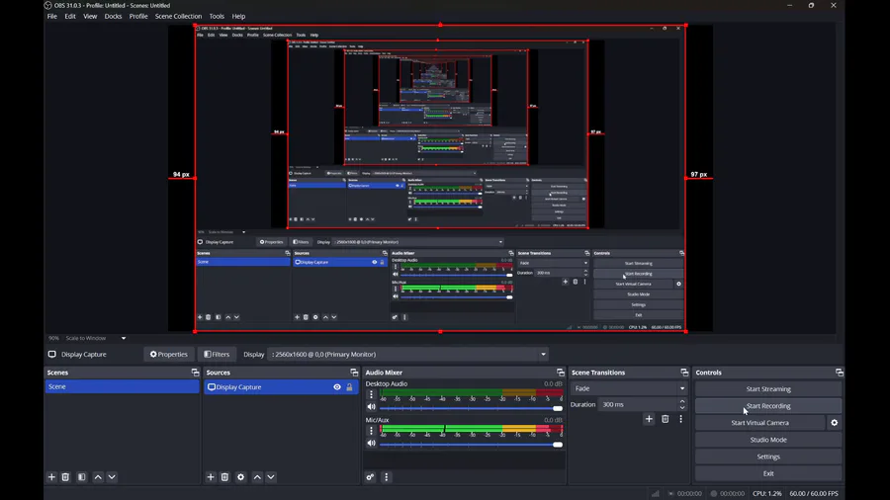Adjust Desktop Audio volume slider
890x500 pixels.
[x=471, y=408]
